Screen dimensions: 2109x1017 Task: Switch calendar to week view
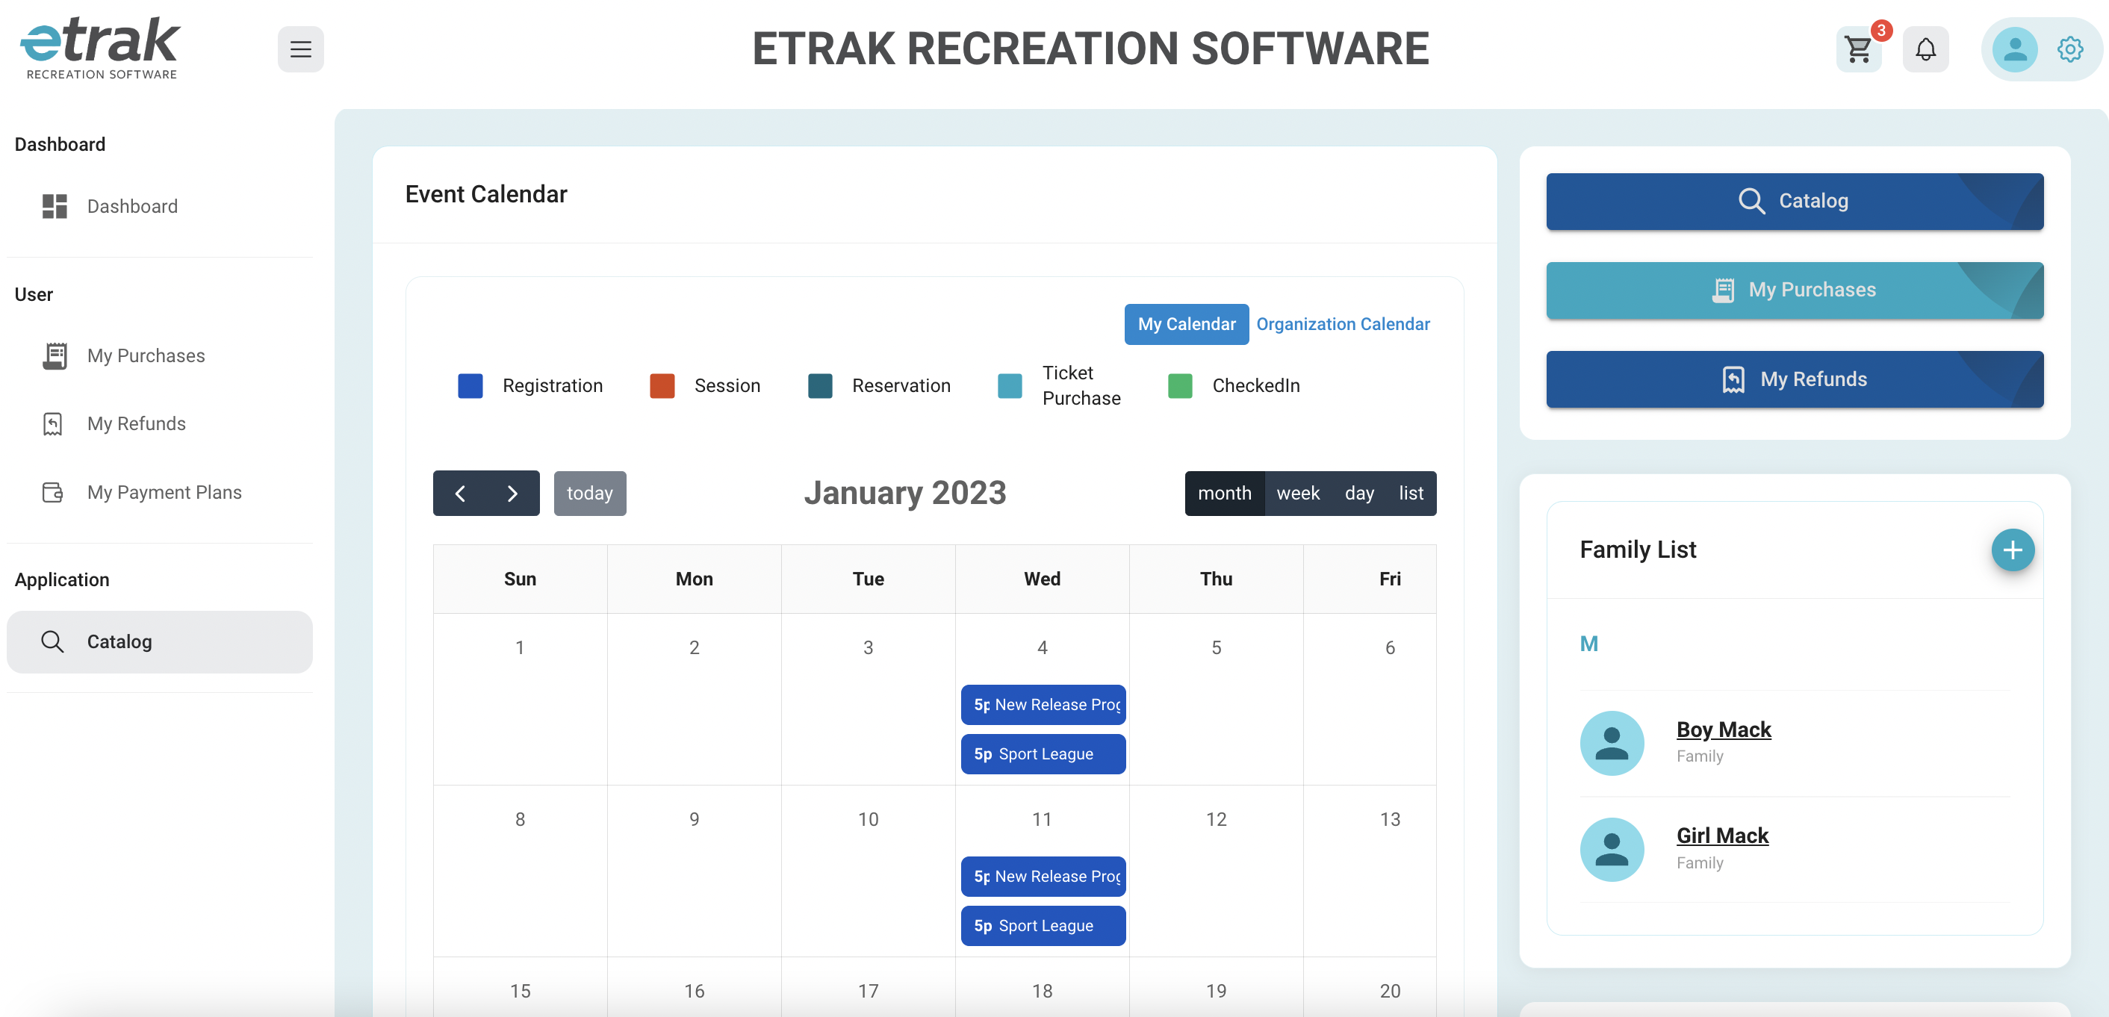point(1298,494)
